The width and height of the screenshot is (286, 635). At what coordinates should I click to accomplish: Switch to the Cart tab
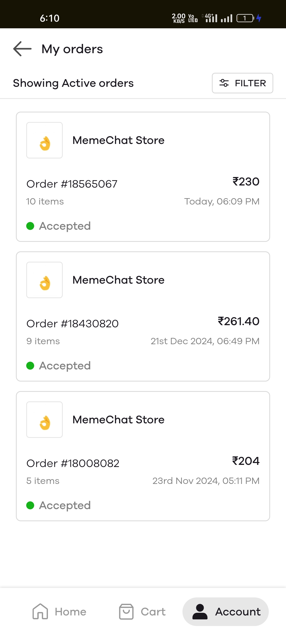coord(153,612)
